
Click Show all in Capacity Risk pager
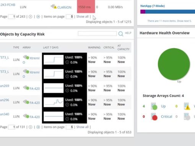coord(82,127)
